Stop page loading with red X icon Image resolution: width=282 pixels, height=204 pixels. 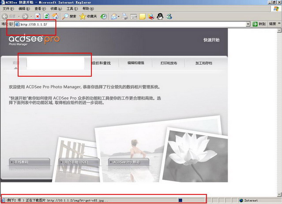pyautogui.click(x=38, y=16)
